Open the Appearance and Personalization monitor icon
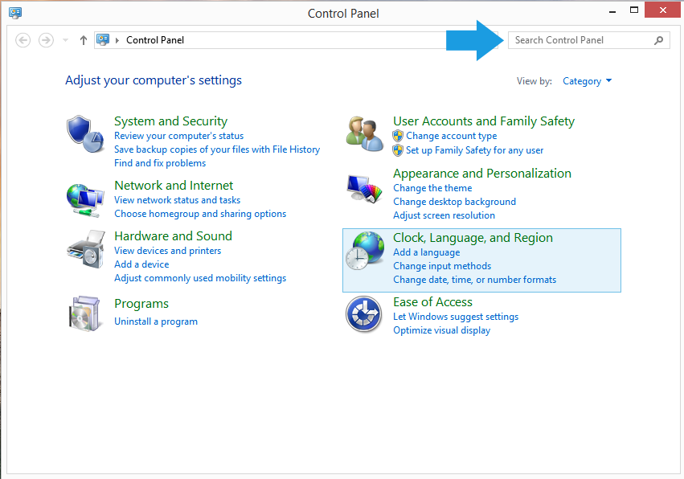 pos(364,188)
